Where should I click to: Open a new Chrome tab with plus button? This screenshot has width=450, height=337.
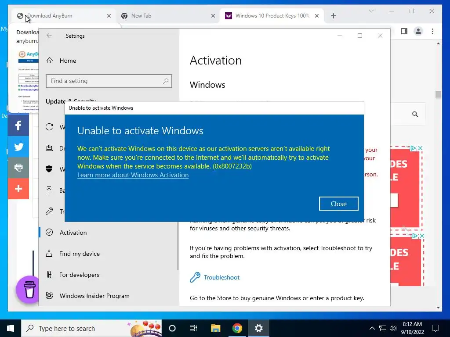pyautogui.click(x=334, y=16)
